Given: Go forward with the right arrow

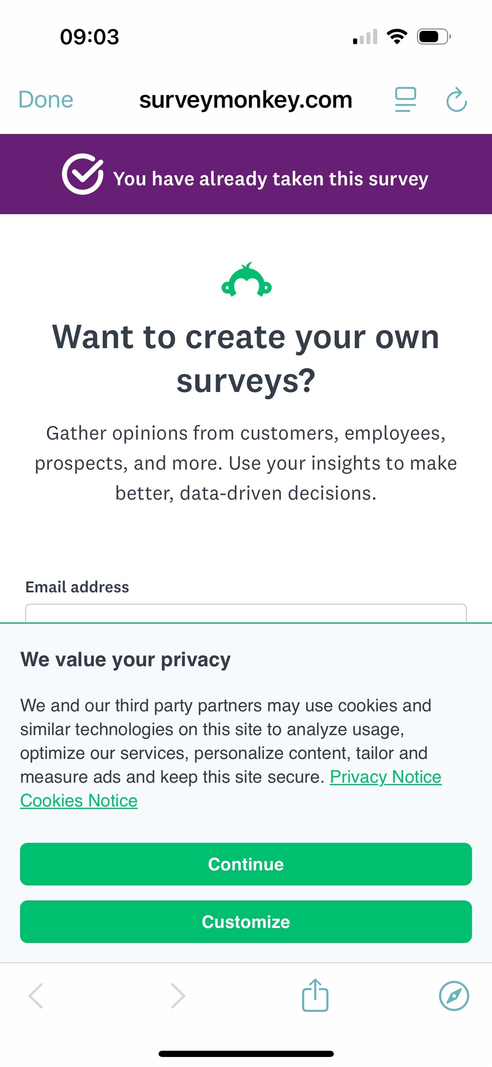Looking at the screenshot, I should pyautogui.click(x=178, y=996).
